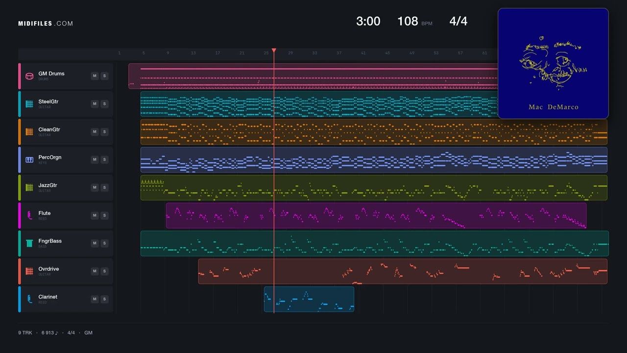This screenshot has height=353, width=627.
Task: Mute the SteelGtr track
Action: click(95, 104)
